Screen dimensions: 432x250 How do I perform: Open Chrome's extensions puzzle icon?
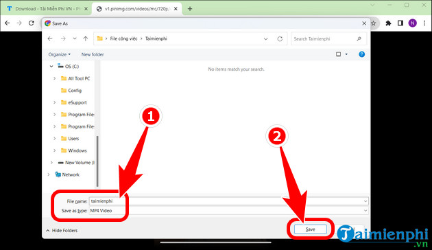click(388, 23)
